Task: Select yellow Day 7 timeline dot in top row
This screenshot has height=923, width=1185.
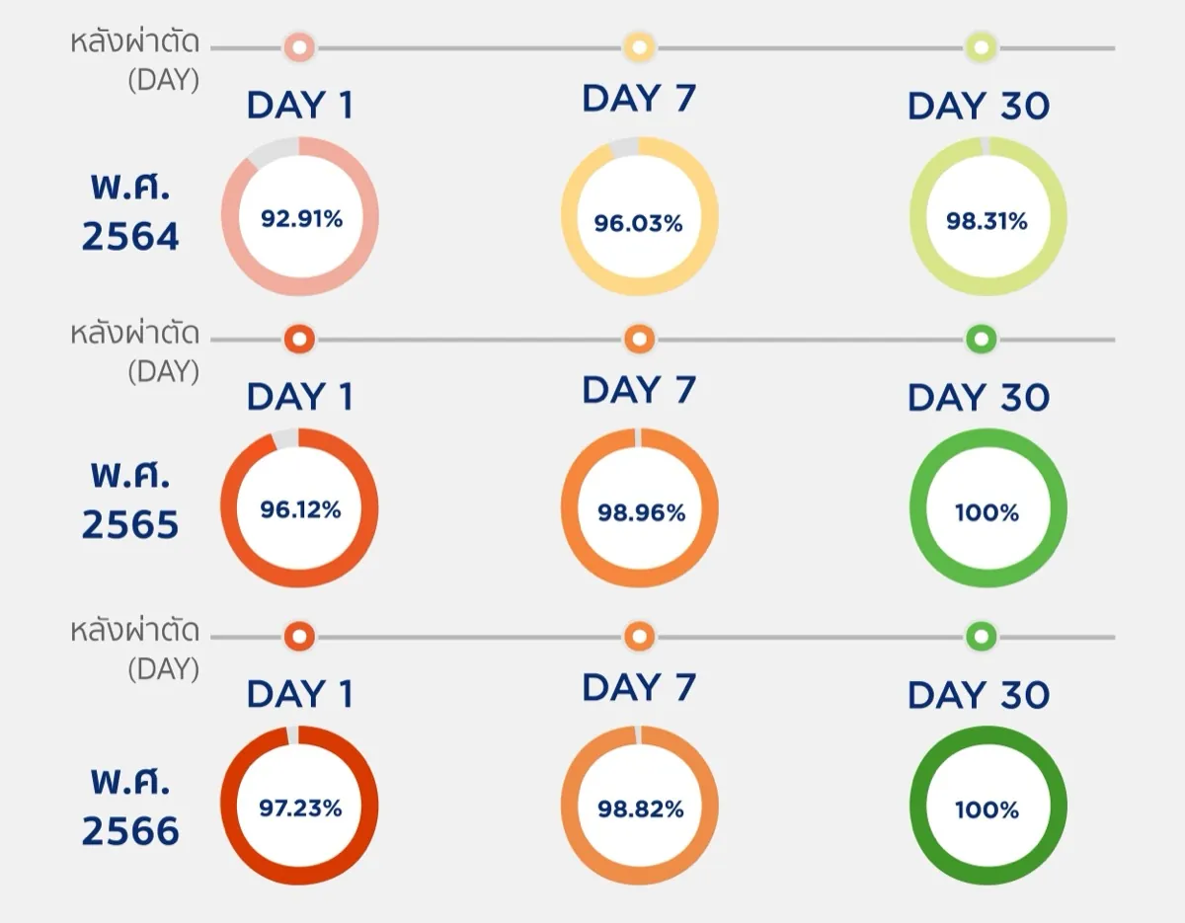Action: (639, 46)
